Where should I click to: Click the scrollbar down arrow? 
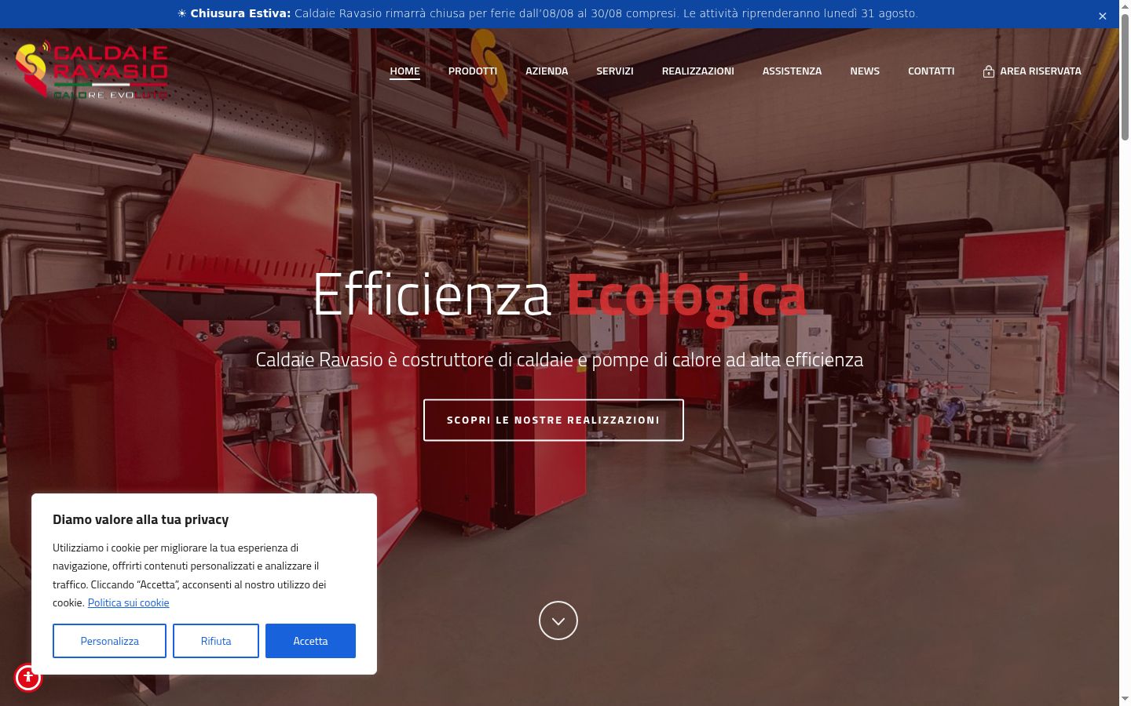[1125, 698]
